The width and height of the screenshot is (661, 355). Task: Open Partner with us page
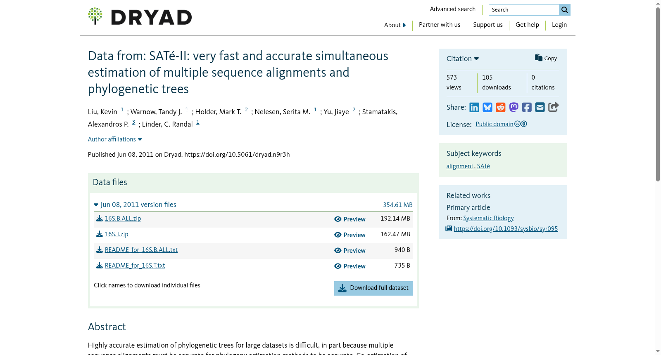(440, 25)
